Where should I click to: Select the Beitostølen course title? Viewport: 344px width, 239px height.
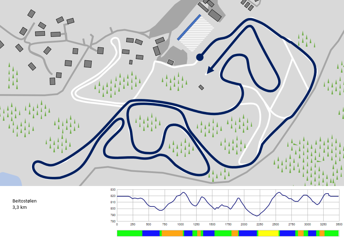coord(25,201)
